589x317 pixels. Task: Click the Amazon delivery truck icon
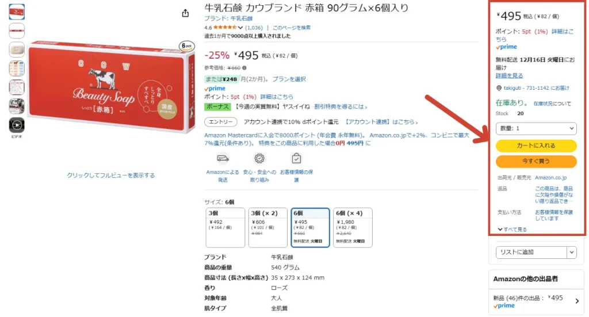coord(223,159)
